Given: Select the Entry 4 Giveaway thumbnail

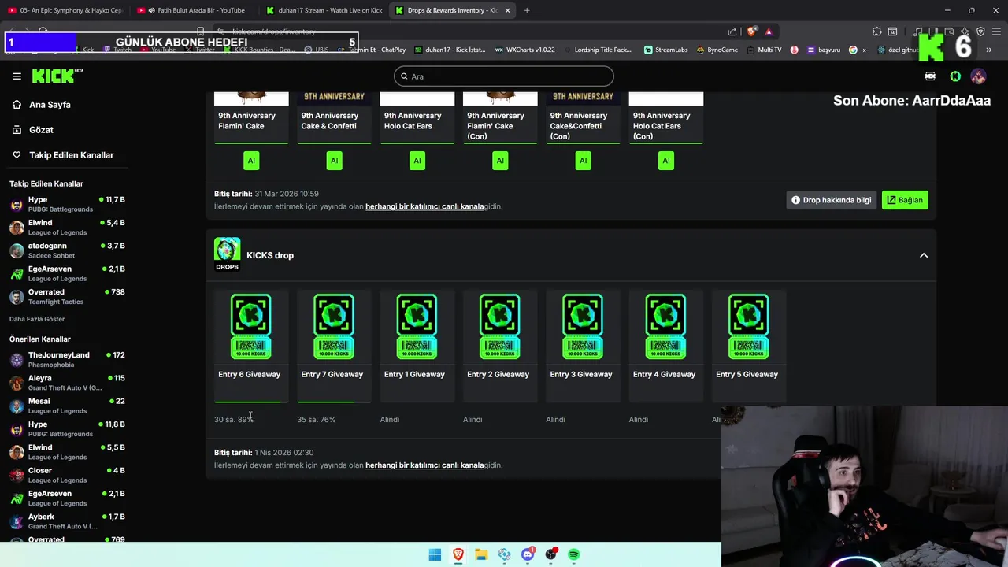Looking at the screenshot, I should coord(666,326).
